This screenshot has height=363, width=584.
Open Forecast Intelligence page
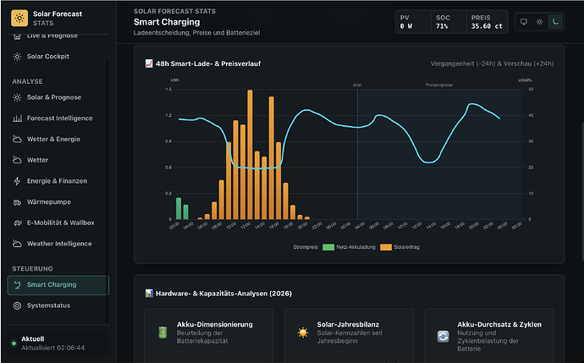58,118
